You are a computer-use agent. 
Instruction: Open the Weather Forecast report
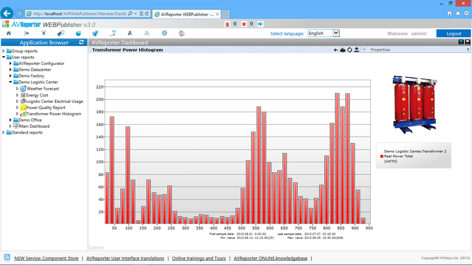click(x=42, y=89)
